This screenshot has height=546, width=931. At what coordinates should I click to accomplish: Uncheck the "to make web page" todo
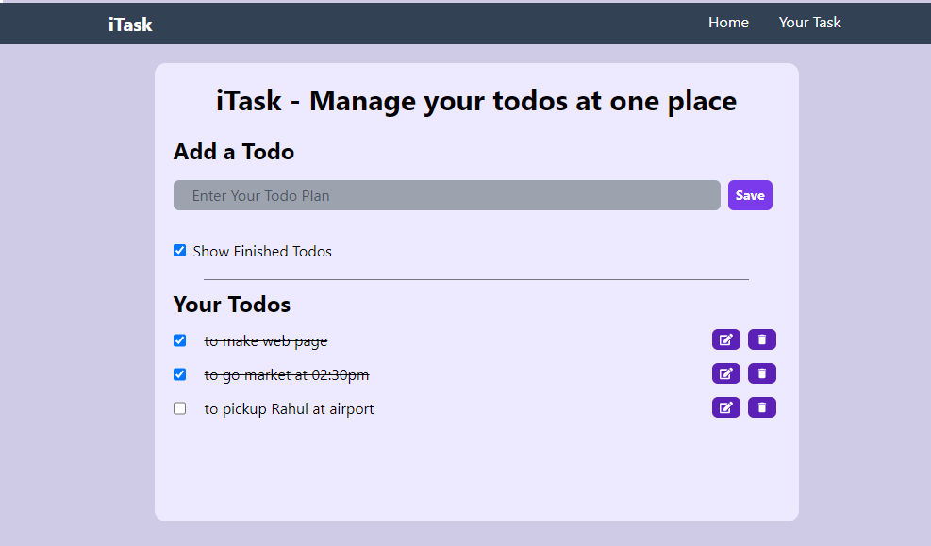179,340
